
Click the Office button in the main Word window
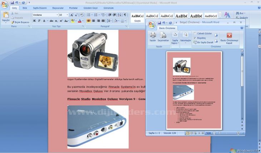(x=5, y=5)
